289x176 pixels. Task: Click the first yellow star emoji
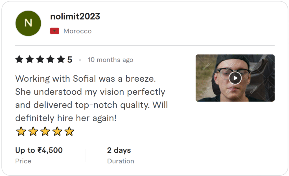[21, 132]
